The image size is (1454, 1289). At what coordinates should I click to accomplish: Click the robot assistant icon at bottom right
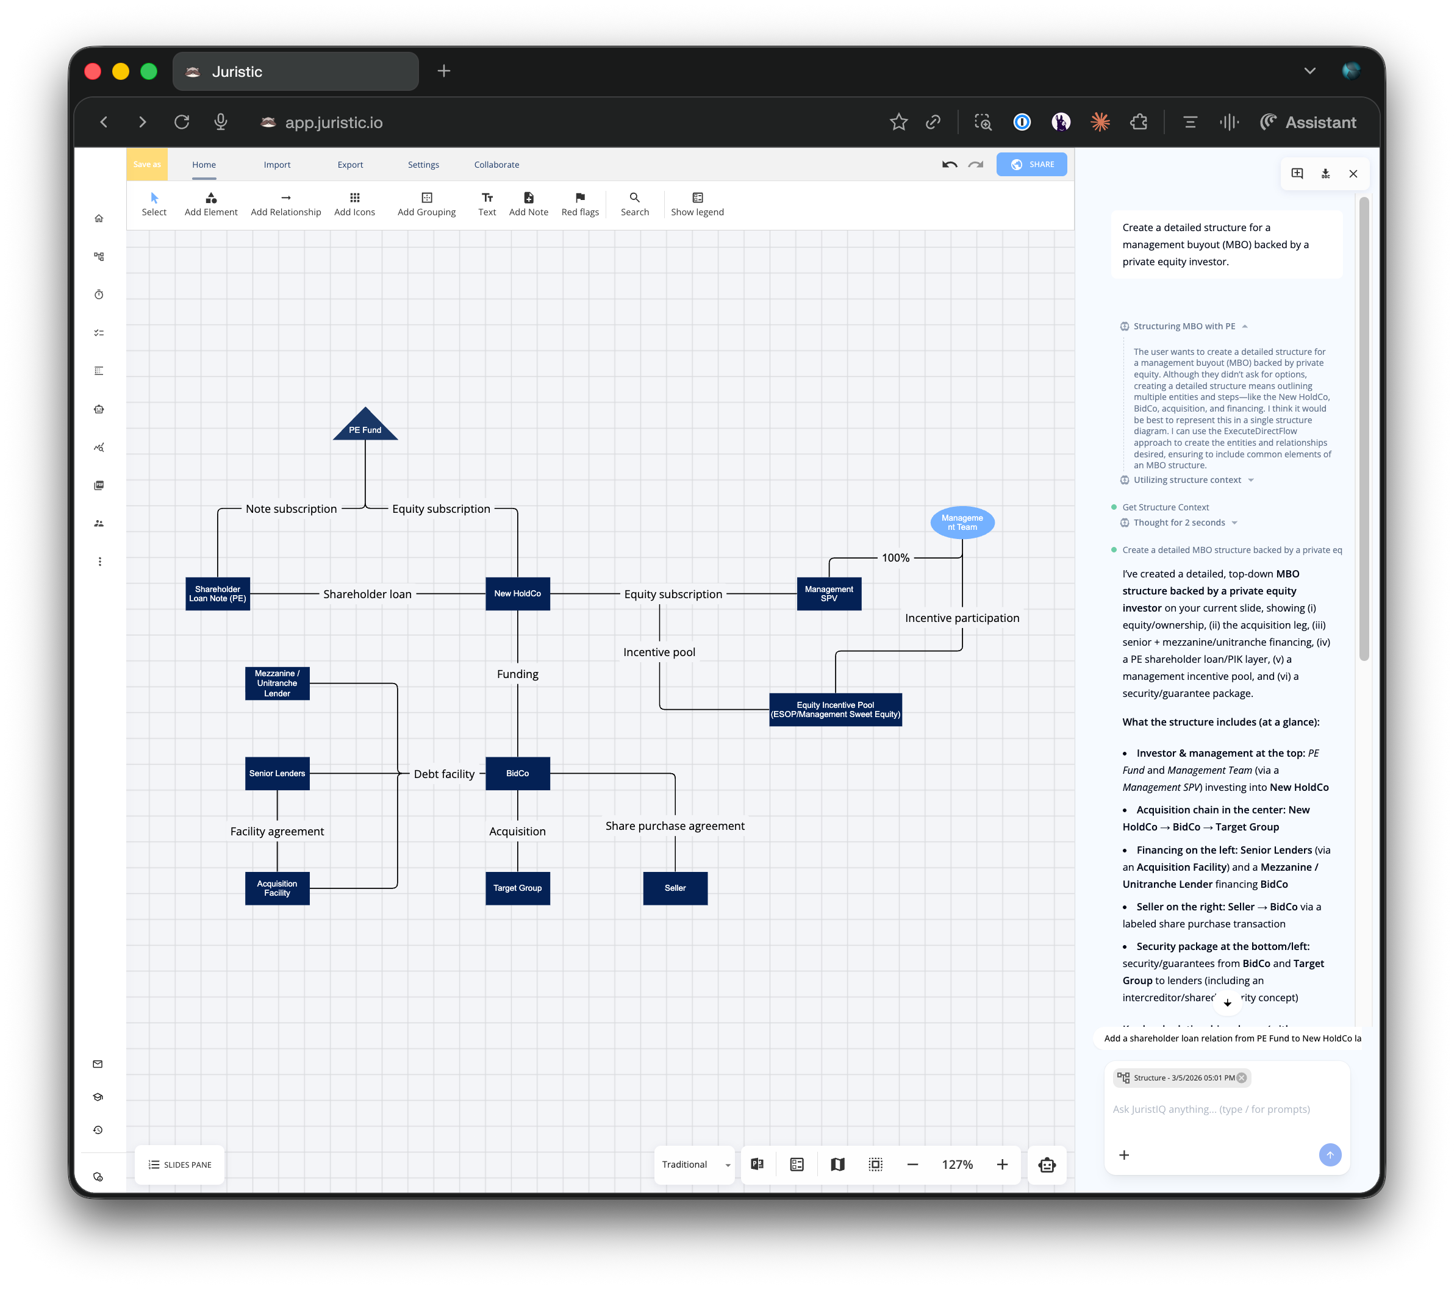[1047, 1165]
